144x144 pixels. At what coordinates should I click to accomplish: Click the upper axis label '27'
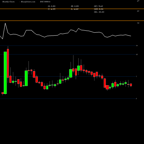[x=138, y=1]
